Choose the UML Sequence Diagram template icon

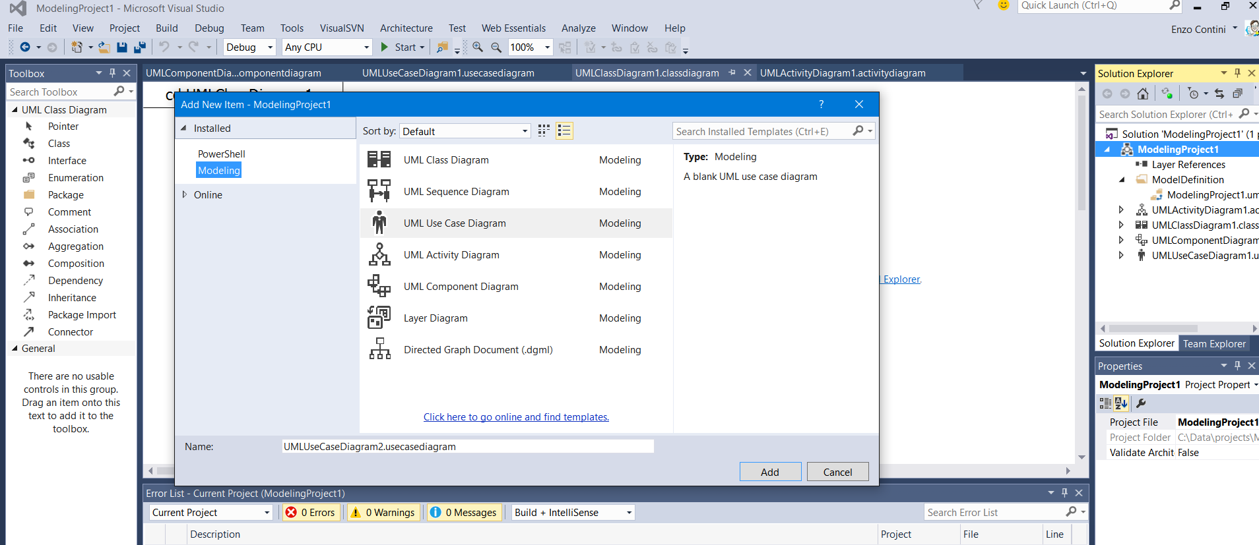379,191
